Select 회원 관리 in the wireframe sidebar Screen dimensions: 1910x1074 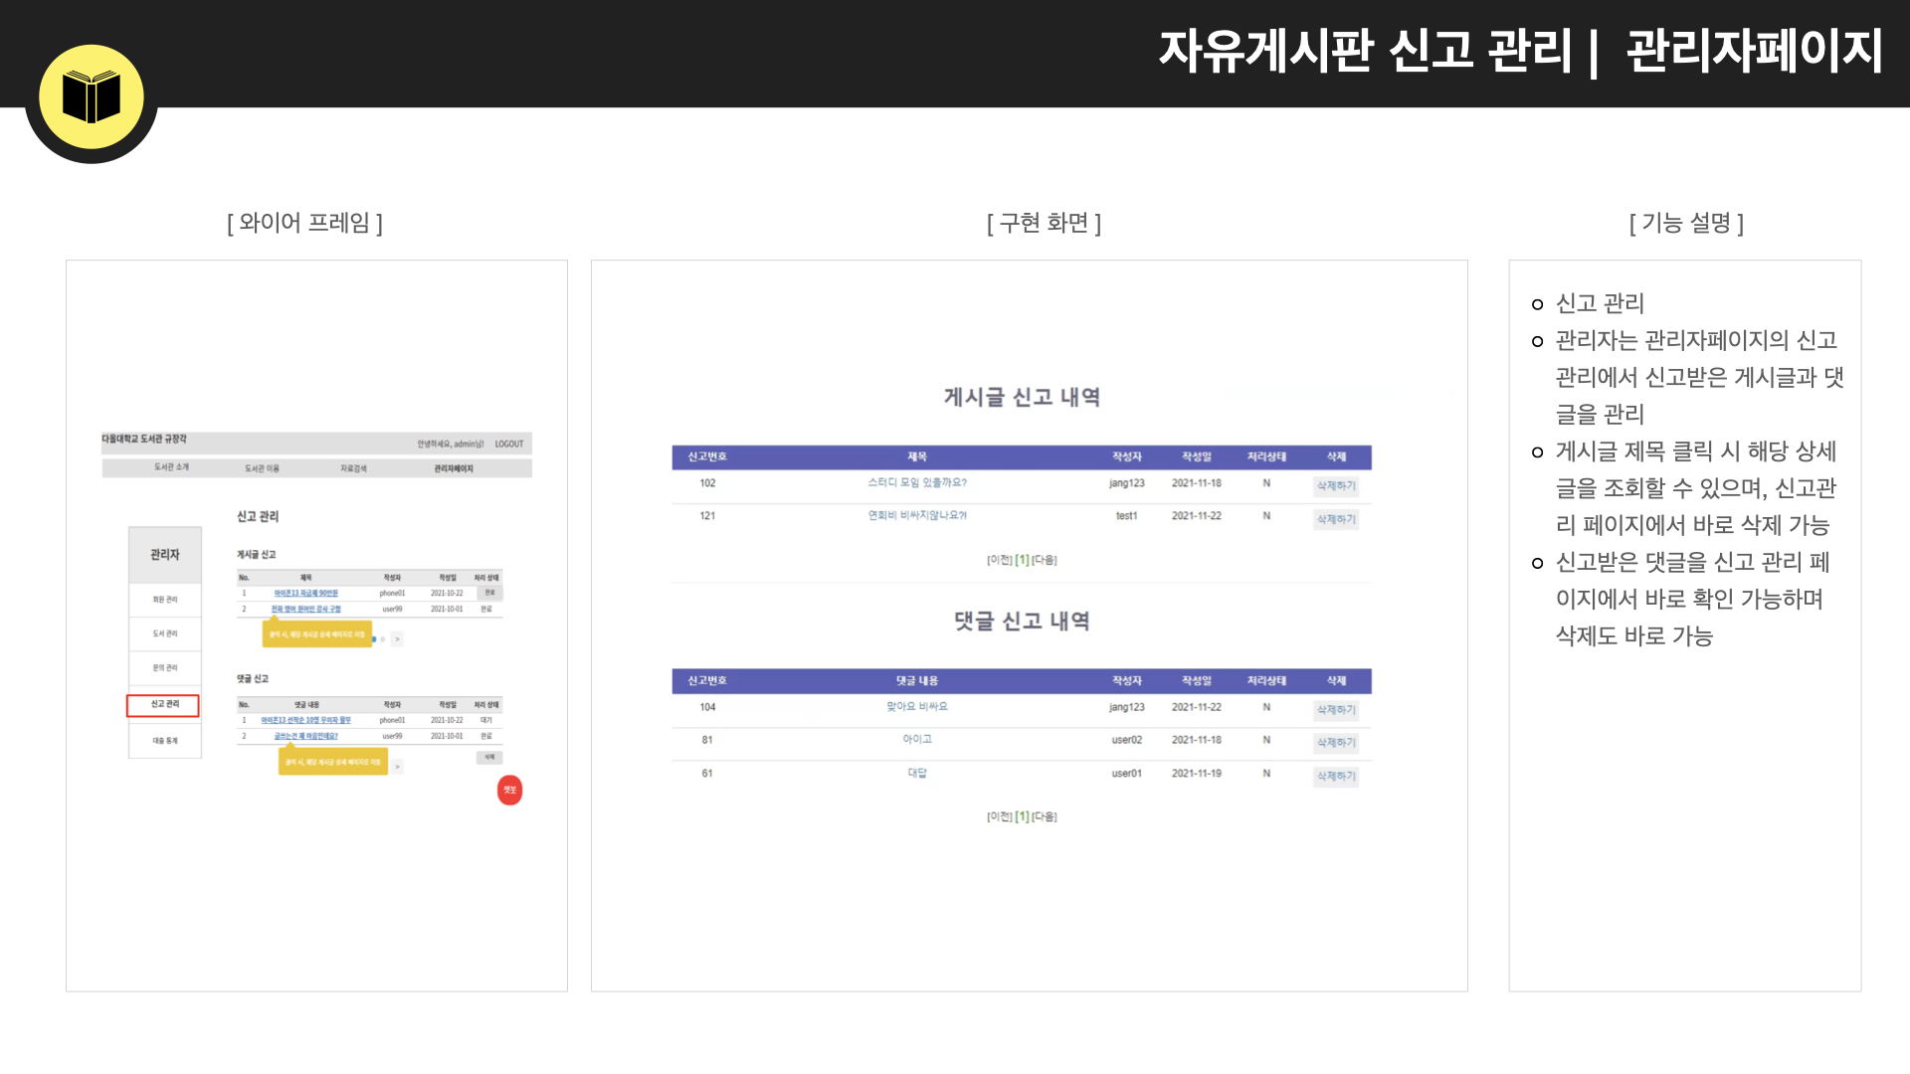(164, 600)
